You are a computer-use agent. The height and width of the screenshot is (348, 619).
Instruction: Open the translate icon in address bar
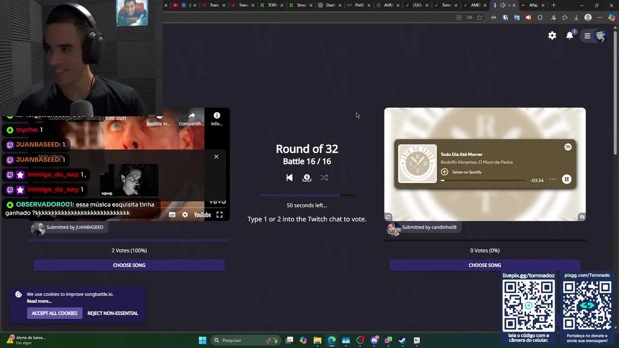(469, 17)
